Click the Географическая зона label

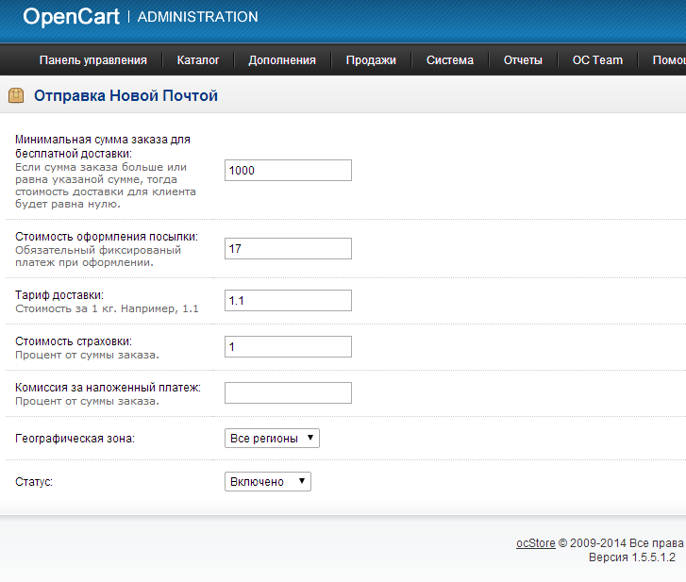(75, 439)
